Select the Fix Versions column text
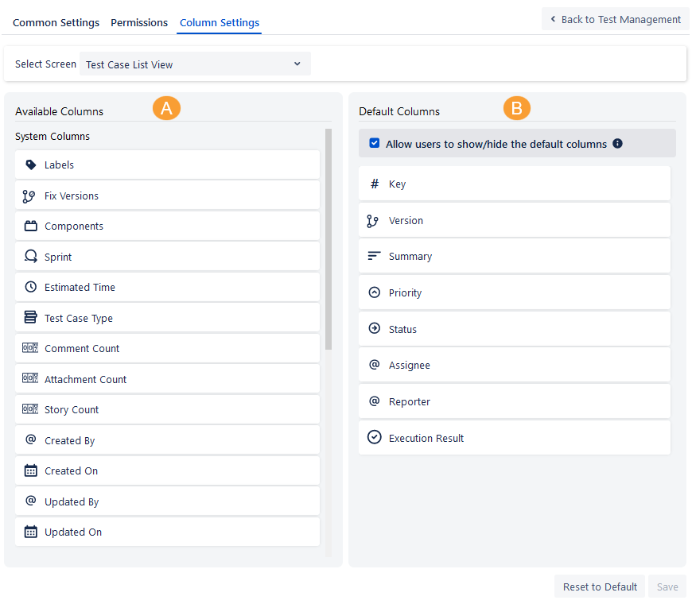Viewport: 692px width, 604px height. [72, 196]
